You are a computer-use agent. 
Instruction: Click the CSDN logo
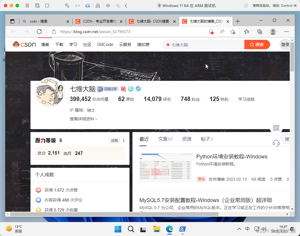(24, 45)
